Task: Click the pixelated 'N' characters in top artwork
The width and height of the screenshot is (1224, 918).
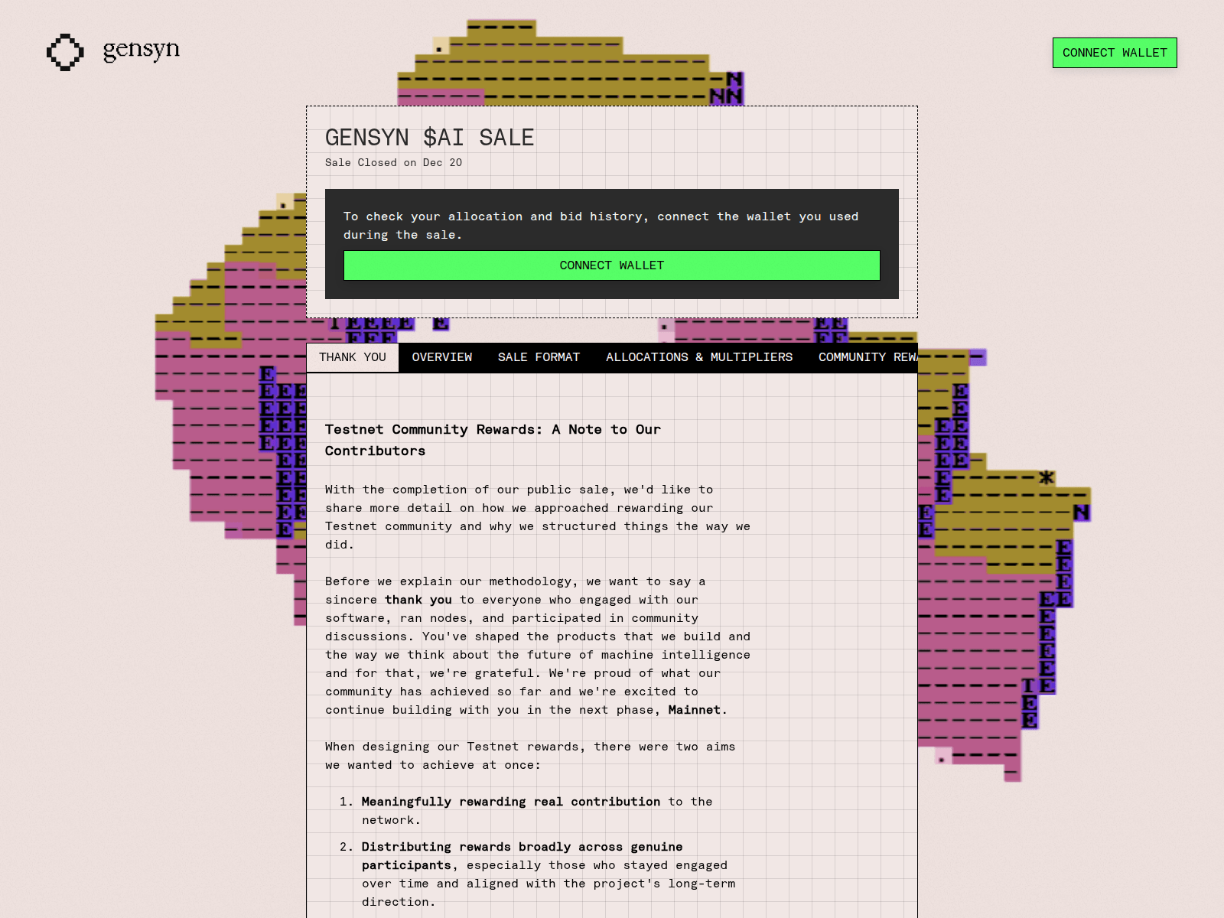Action: click(x=728, y=86)
